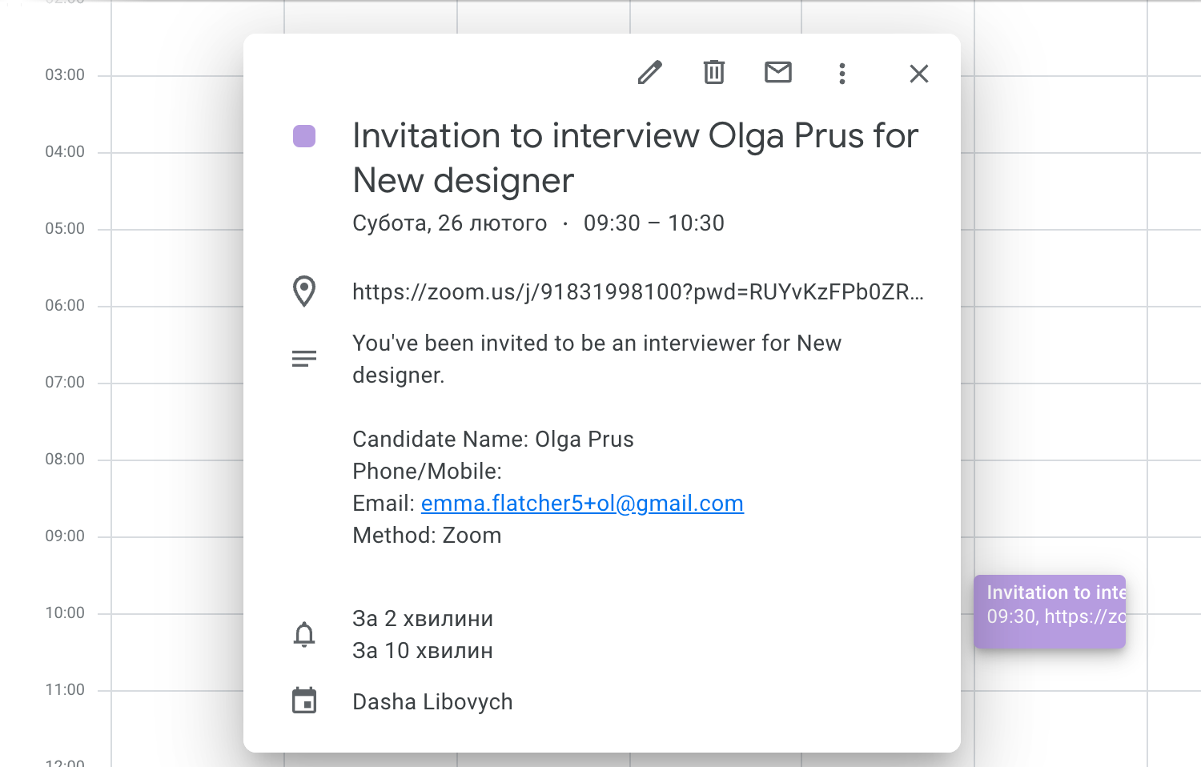
Task: Click the location pin icon
Action: [x=304, y=291]
